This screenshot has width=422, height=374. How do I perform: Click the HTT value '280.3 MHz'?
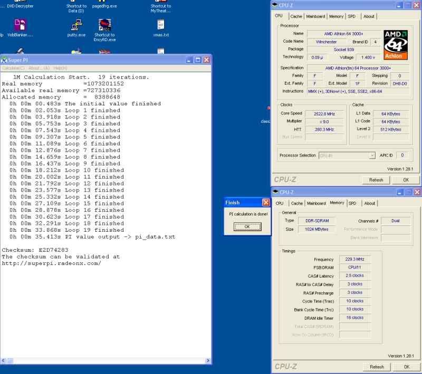(x=324, y=130)
